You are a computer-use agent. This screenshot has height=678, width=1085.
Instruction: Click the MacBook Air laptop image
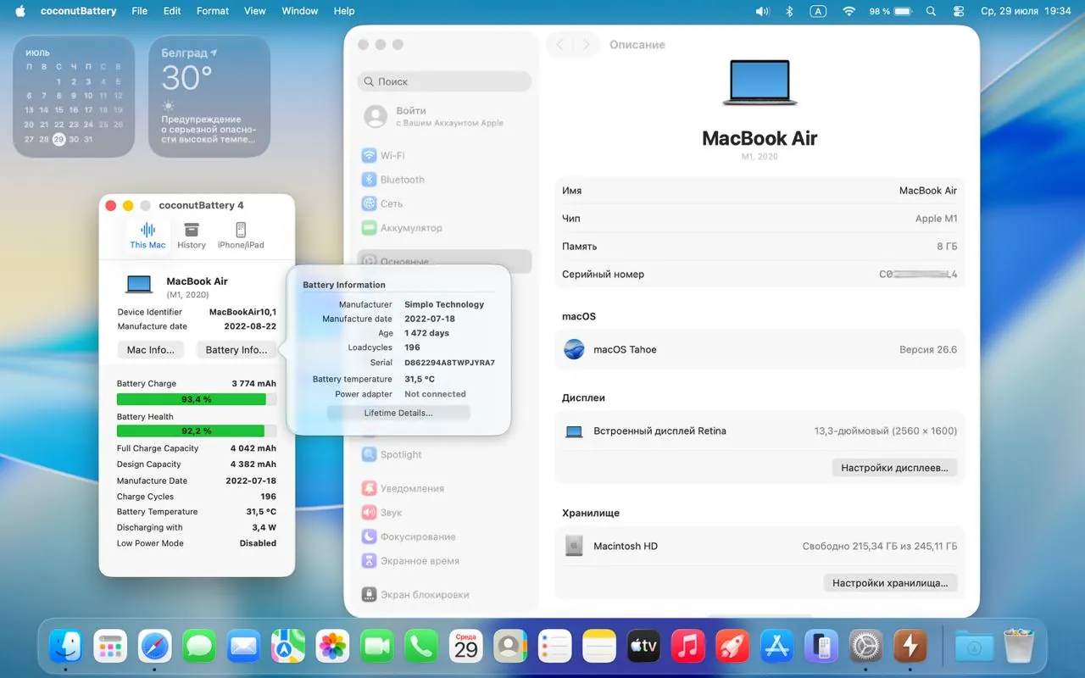point(759,82)
